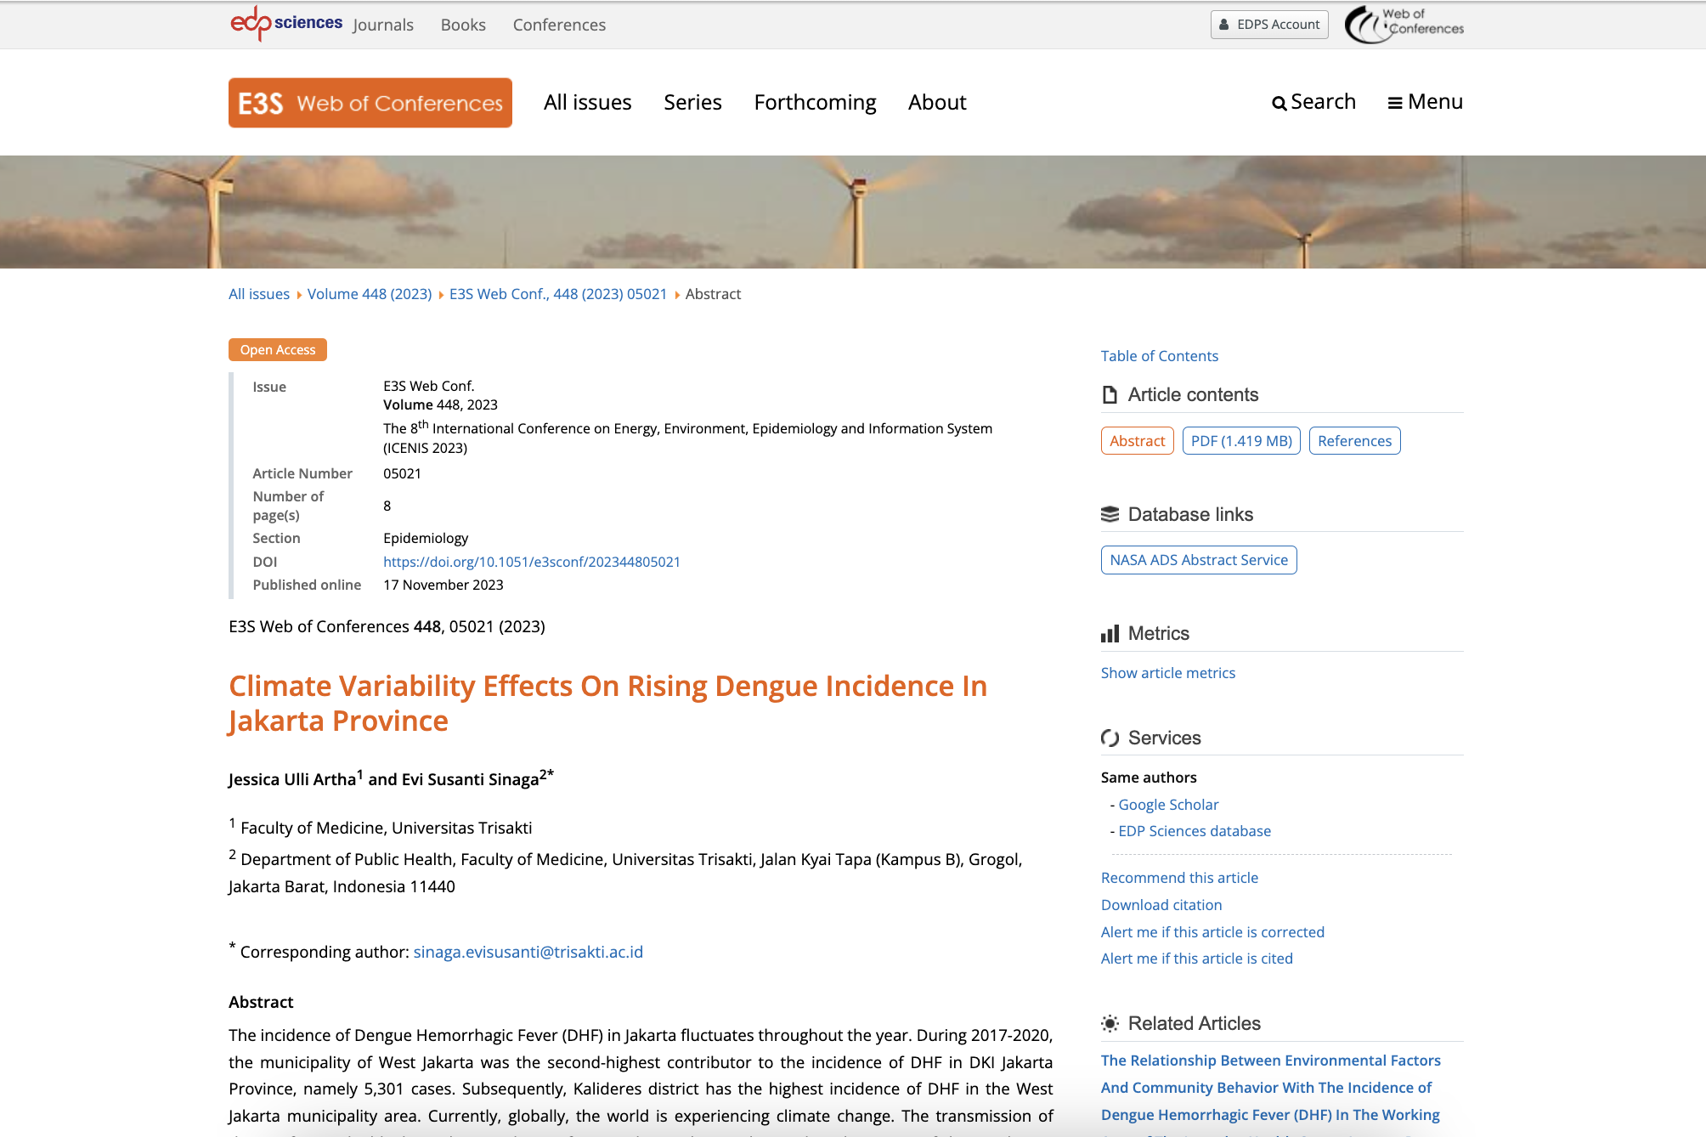This screenshot has height=1137, width=1706.
Task: Click Show article metrics link
Action: click(x=1168, y=673)
